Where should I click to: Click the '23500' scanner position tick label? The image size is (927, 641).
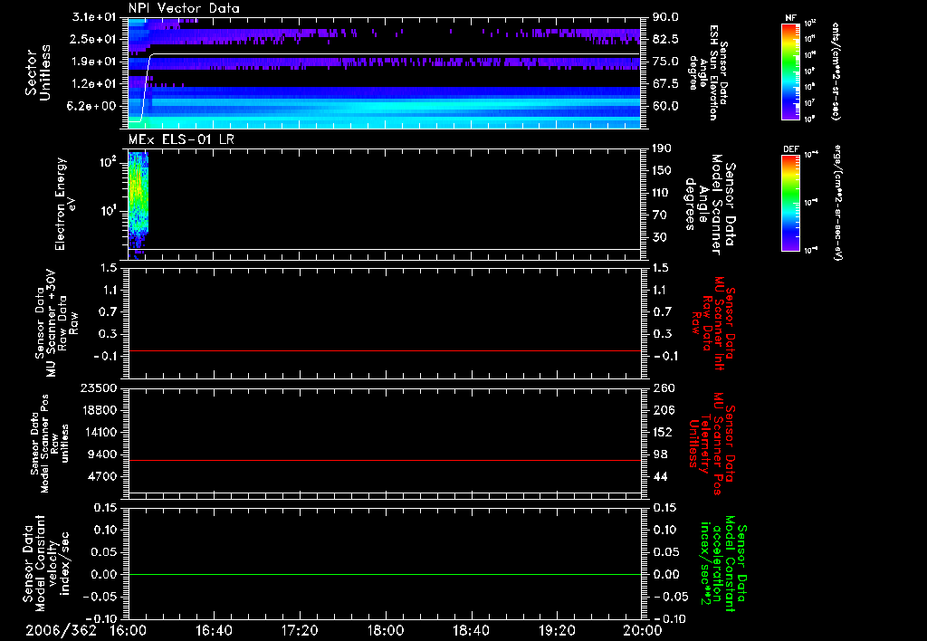(98, 387)
